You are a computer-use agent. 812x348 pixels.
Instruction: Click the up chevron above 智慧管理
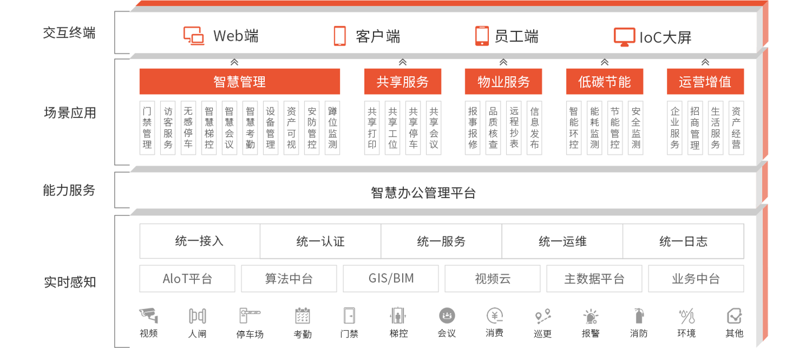pyautogui.click(x=235, y=62)
